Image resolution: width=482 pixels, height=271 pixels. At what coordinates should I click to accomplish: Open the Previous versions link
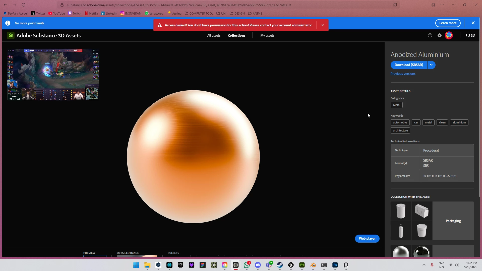(403, 74)
